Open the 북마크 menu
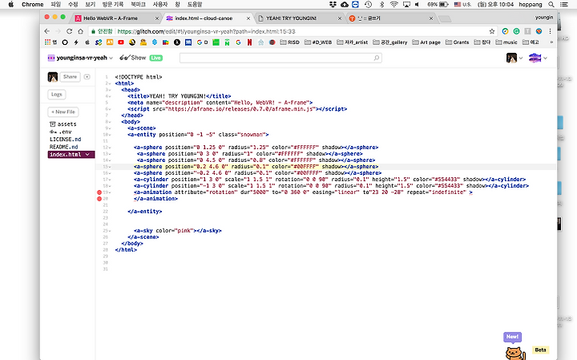Viewport: 577px width, 360px height. [138, 5]
